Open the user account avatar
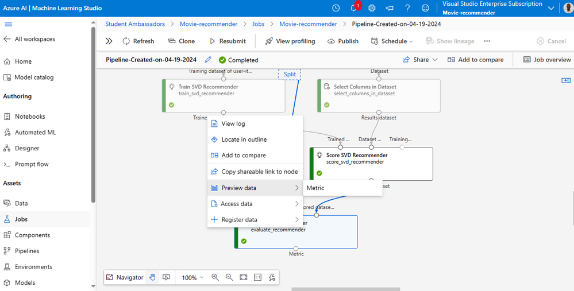The width and height of the screenshot is (574, 291). [x=568, y=8]
